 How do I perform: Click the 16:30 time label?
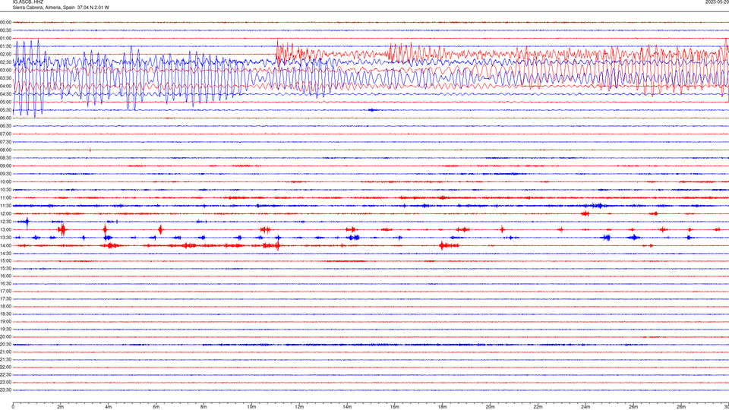(5, 283)
